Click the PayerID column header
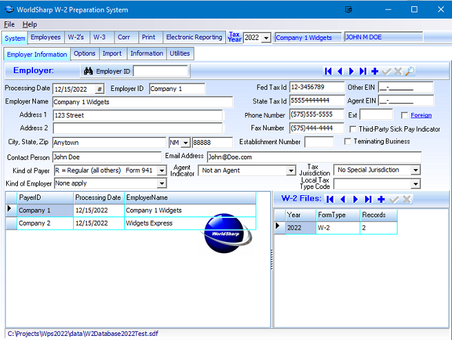The width and height of the screenshot is (452, 340). point(45,198)
